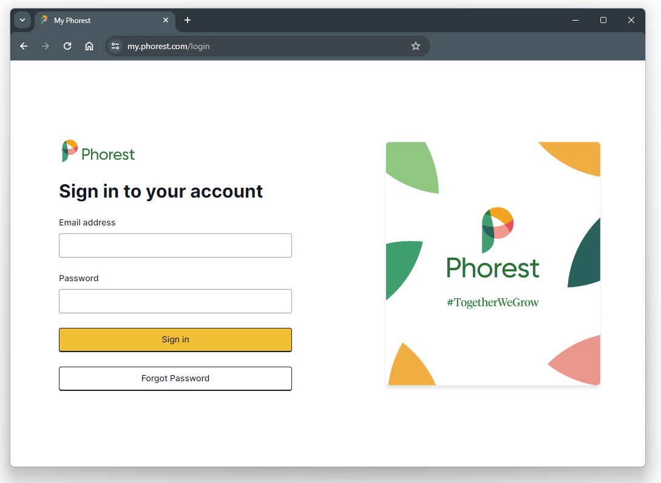Close the My Phorest tab
Screen dimensions: 661x483
(x=166, y=20)
